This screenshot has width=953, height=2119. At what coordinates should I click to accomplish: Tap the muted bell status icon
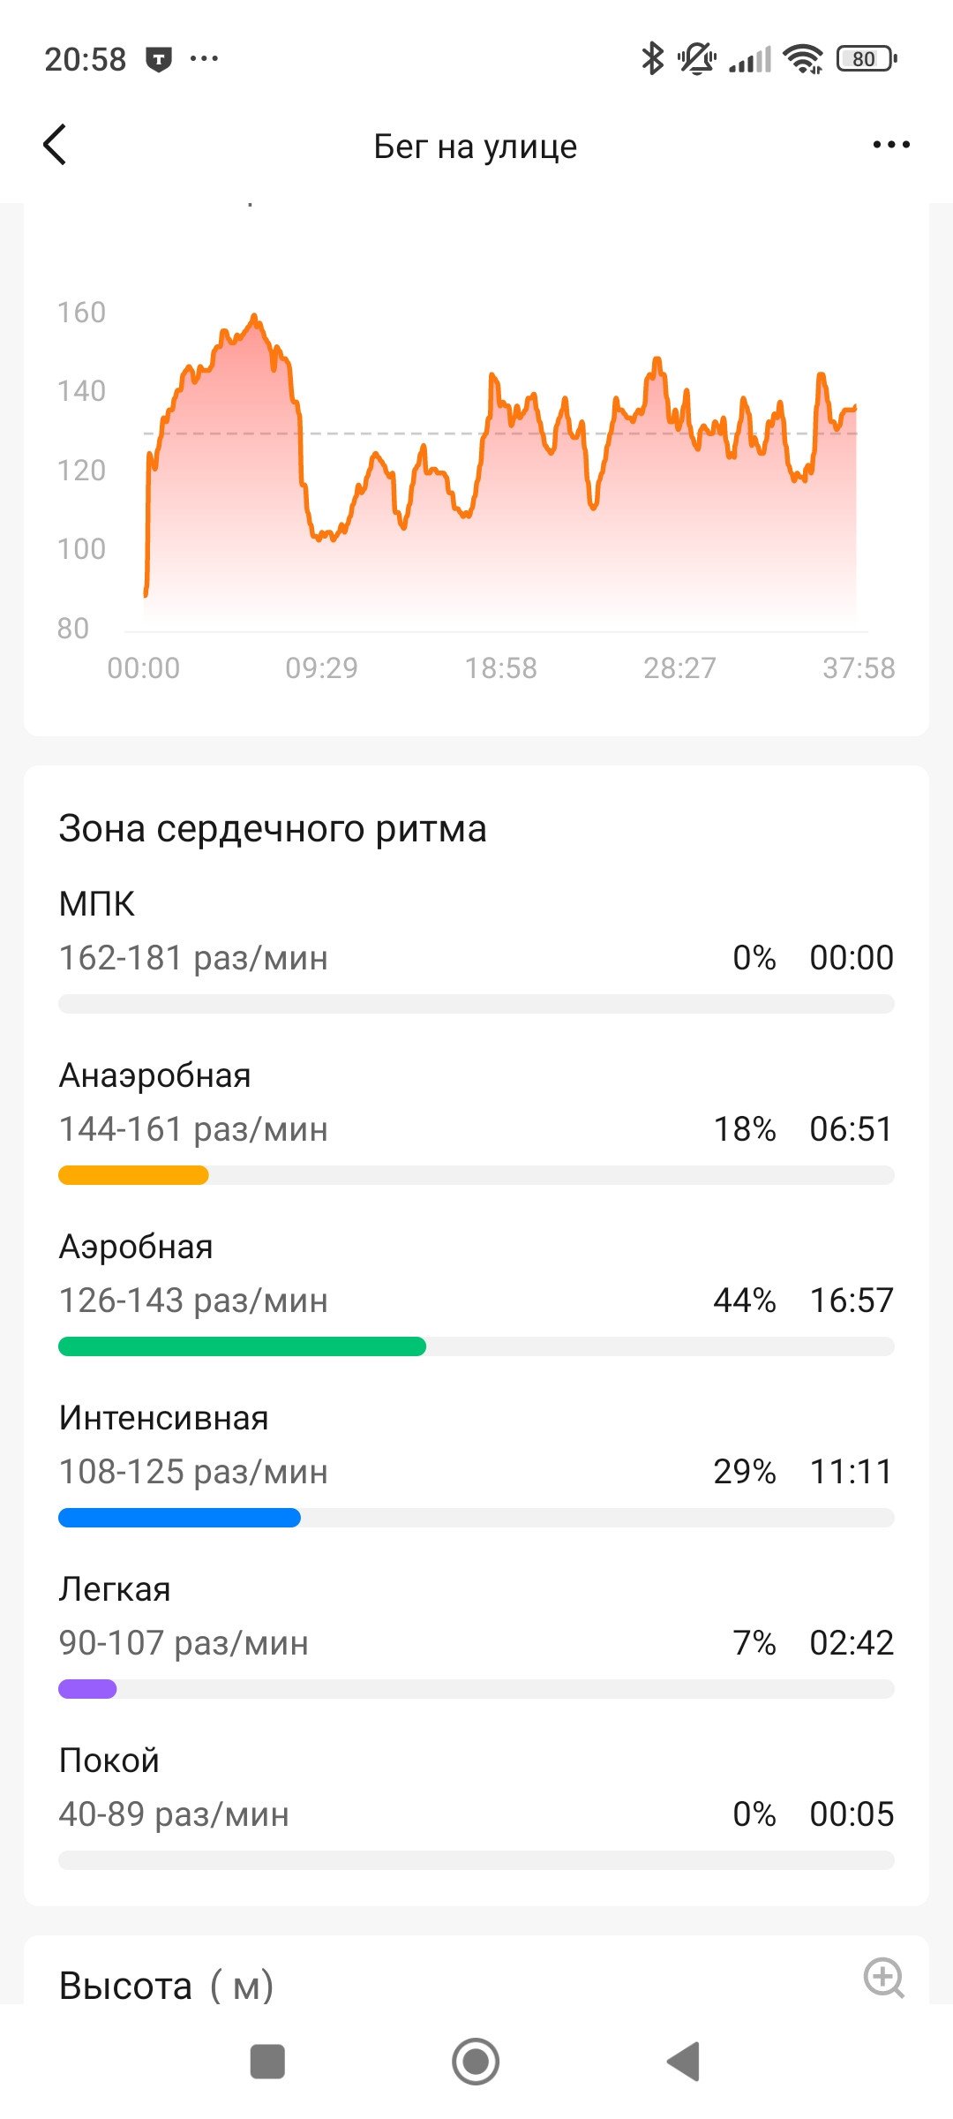point(697,59)
